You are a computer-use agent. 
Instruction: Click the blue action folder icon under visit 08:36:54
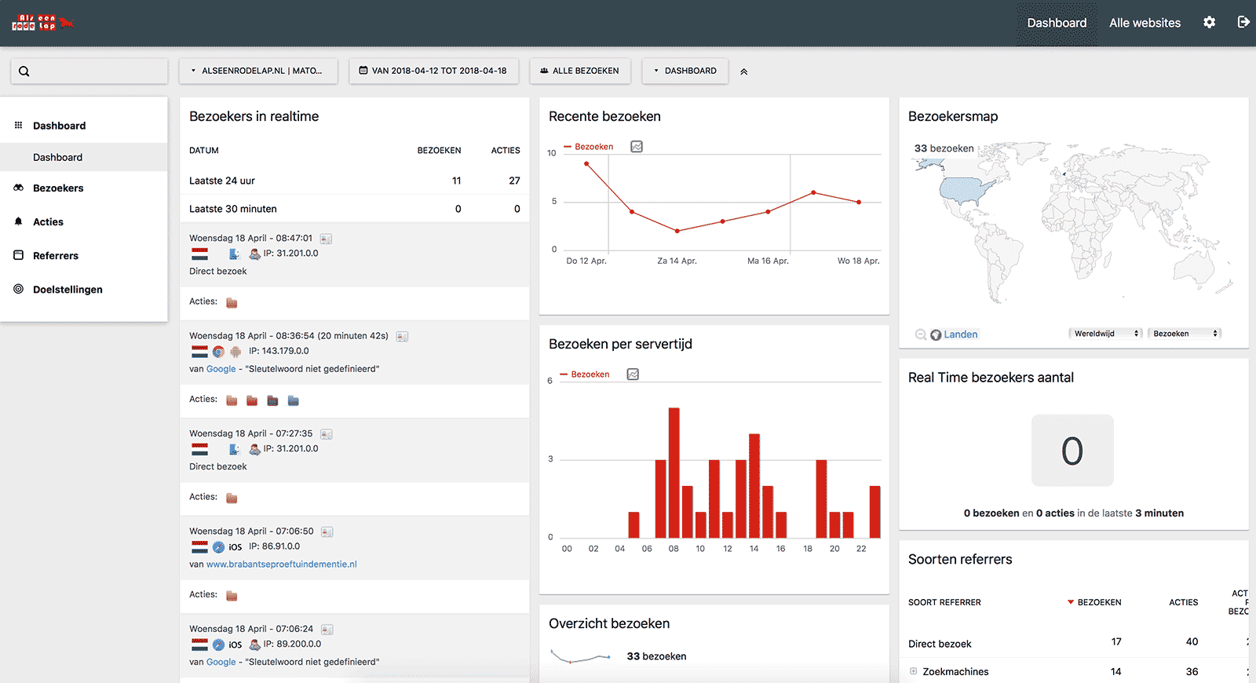[x=294, y=401]
